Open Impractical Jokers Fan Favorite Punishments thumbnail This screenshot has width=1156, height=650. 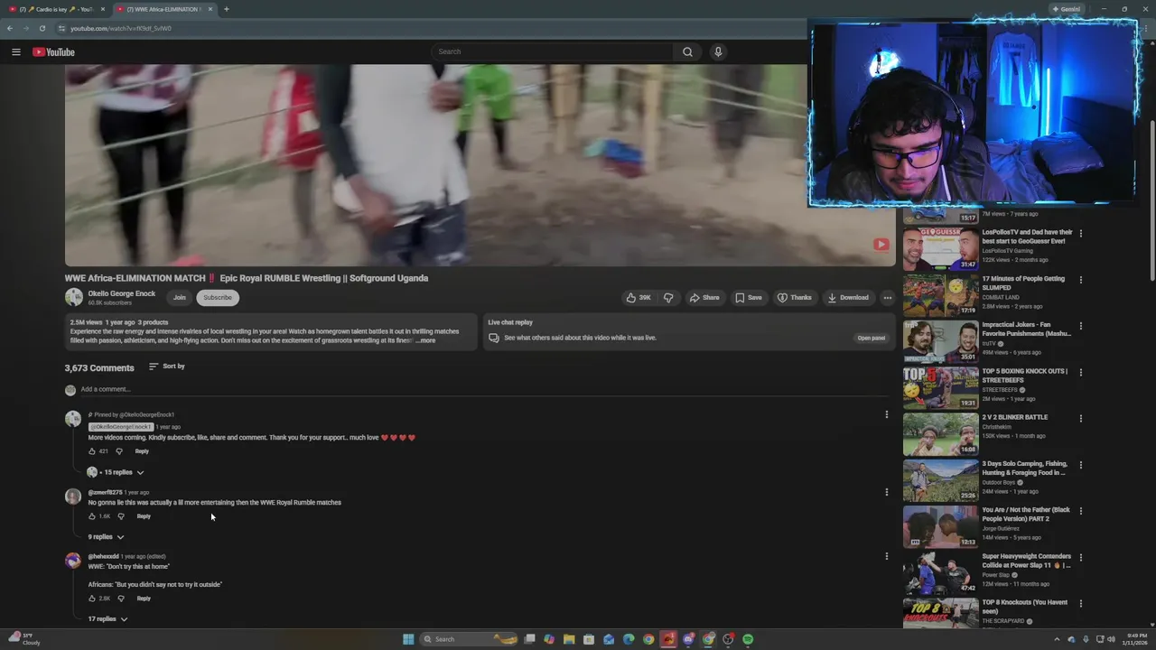coord(940,341)
